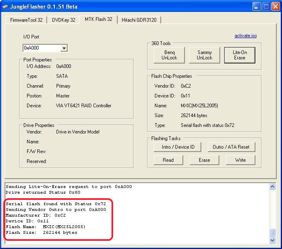Click the Write flashing task button

tap(241, 160)
